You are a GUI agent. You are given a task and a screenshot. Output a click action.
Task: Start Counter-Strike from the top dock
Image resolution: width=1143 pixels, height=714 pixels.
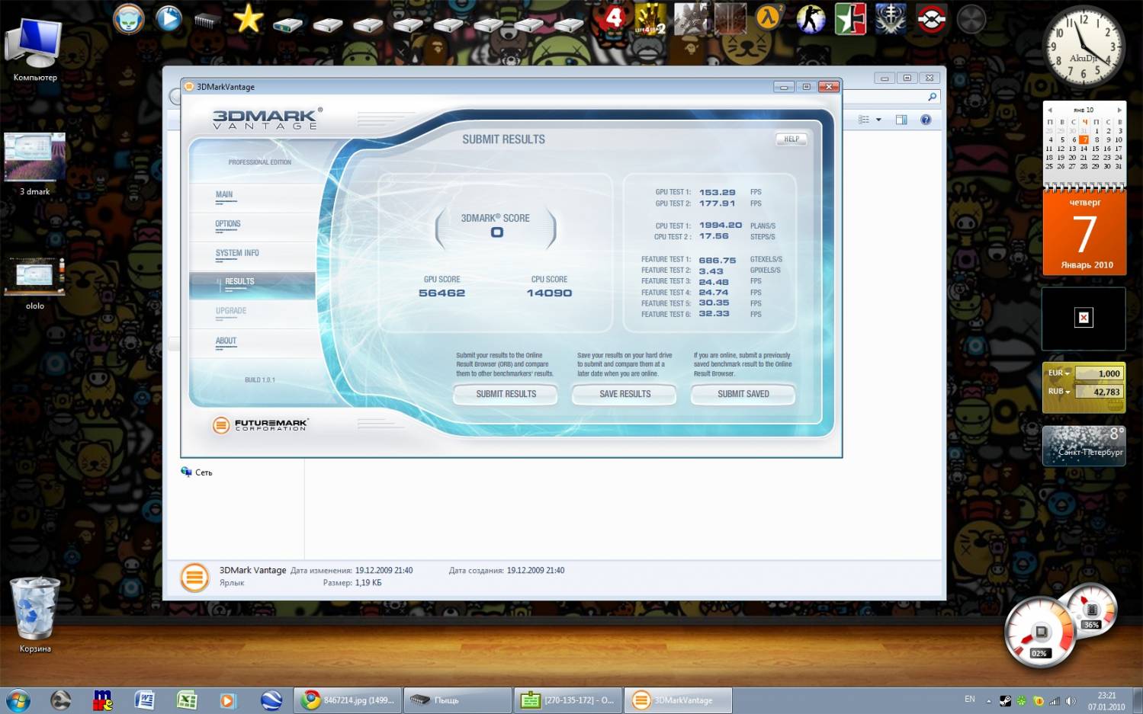point(810,19)
